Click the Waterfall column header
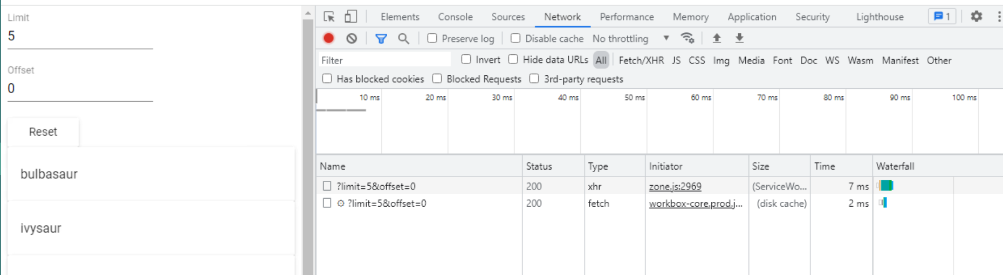The height and width of the screenshot is (275, 1003). point(938,166)
